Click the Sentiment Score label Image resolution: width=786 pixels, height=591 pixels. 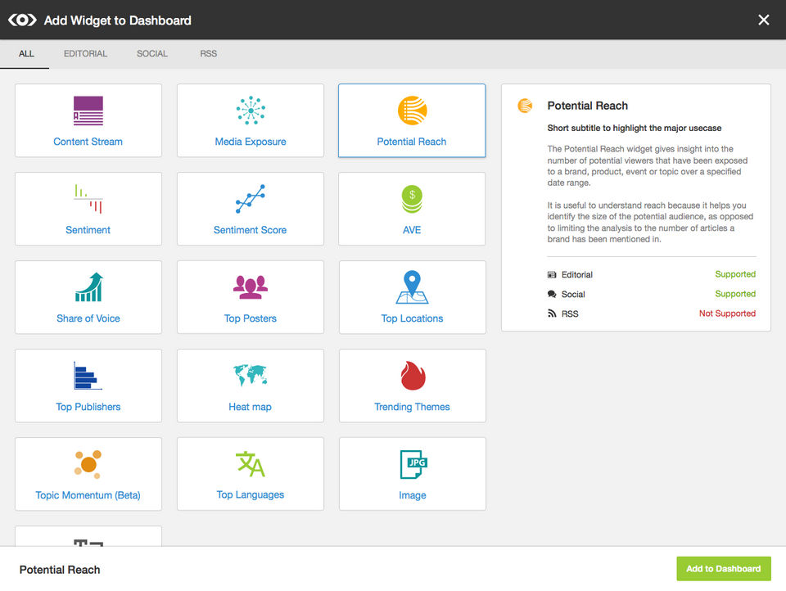coord(251,230)
